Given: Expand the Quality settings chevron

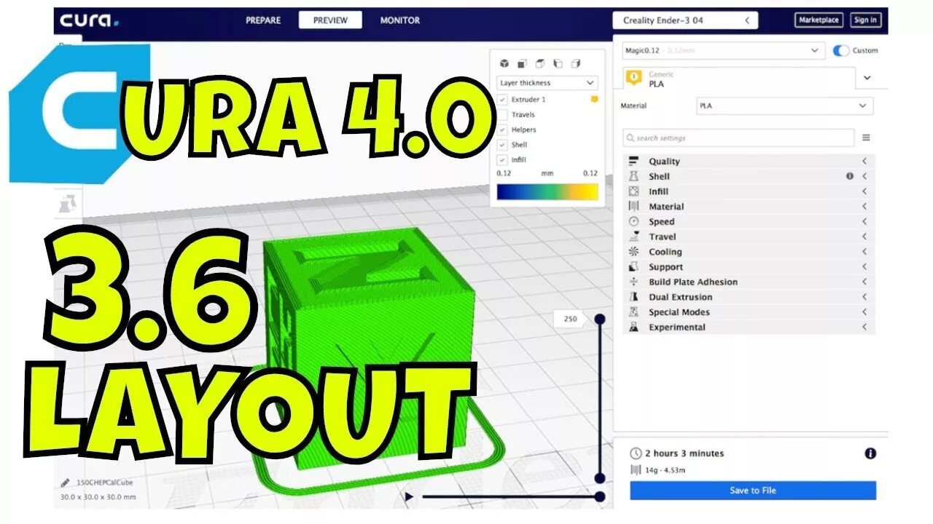Looking at the screenshot, I should 864,161.
